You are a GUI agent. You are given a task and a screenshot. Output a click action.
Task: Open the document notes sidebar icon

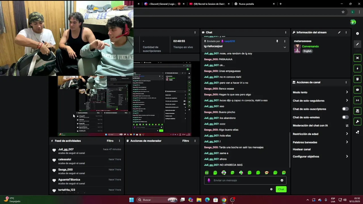[357, 79]
